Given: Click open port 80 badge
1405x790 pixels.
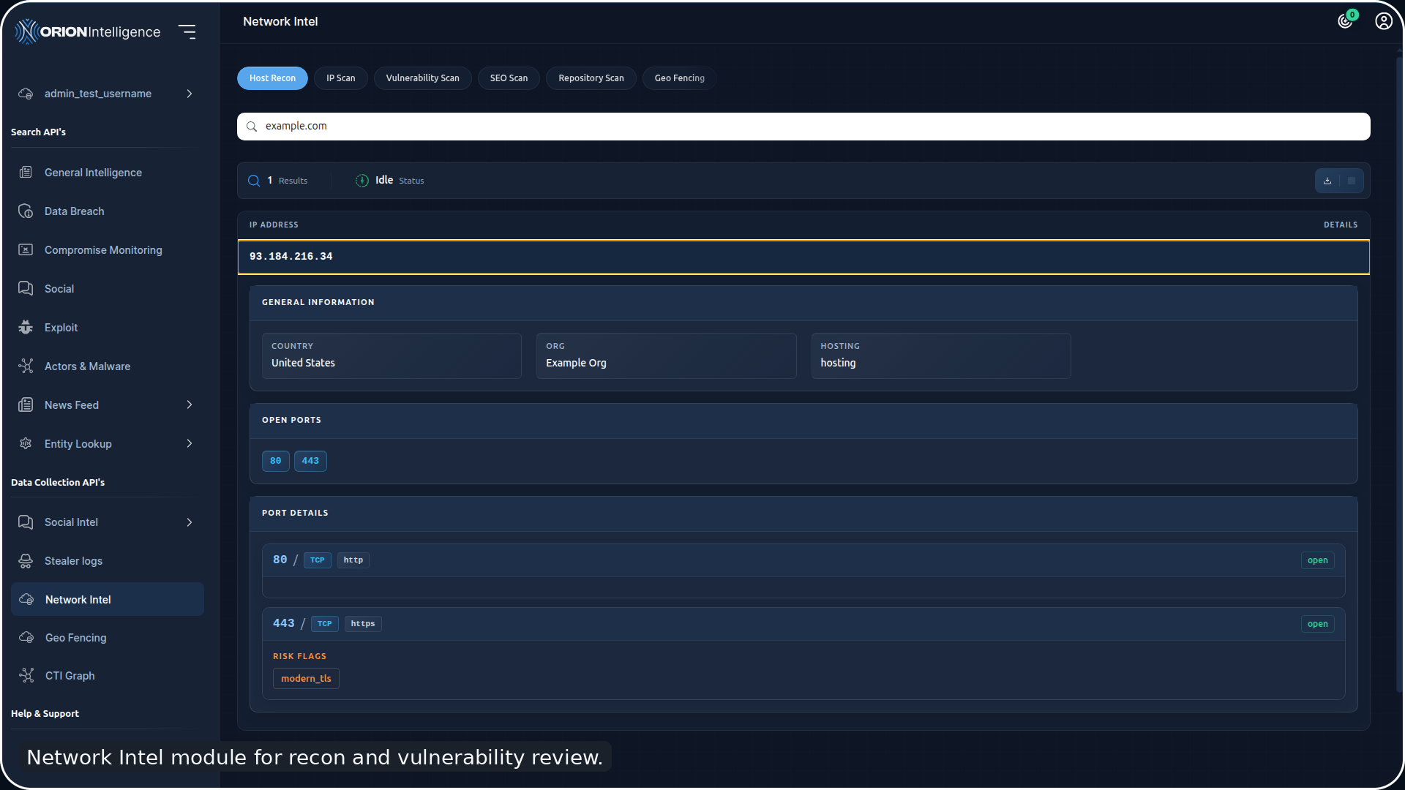Looking at the screenshot, I should tap(276, 461).
